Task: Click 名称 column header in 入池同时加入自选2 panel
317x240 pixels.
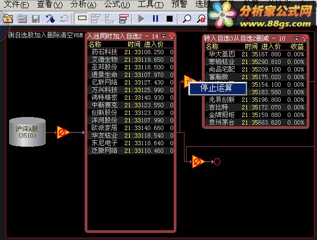Action: pos(95,44)
